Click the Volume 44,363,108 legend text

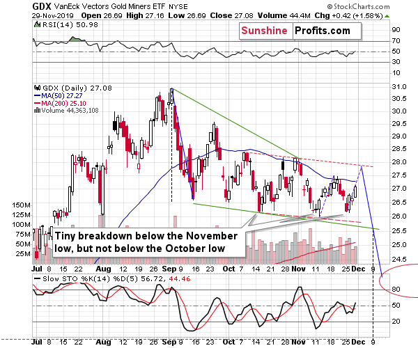[70, 110]
